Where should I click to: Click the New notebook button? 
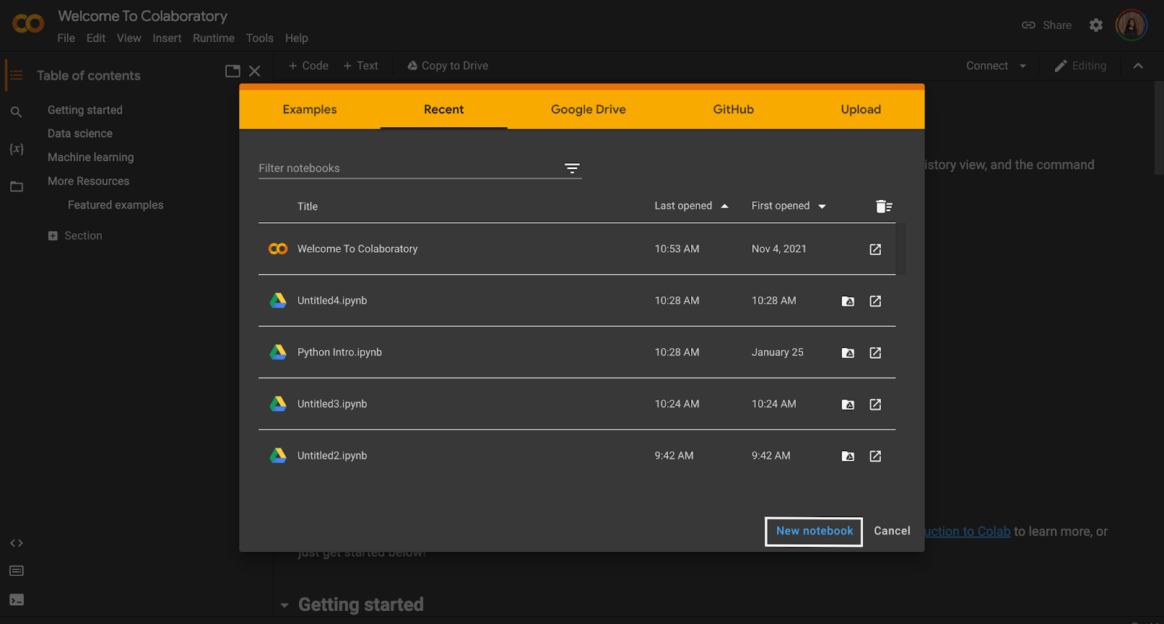point(814,532)
